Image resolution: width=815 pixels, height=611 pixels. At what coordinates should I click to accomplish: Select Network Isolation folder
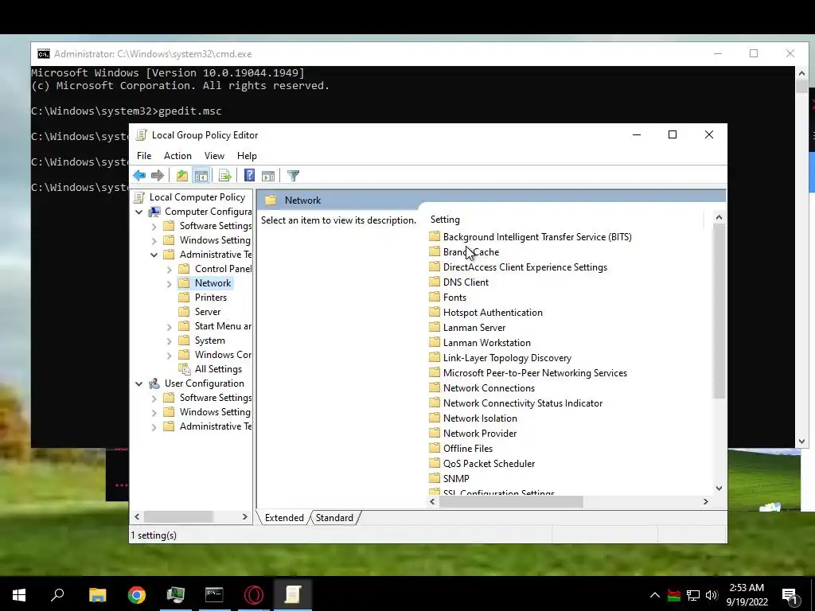pos(480,418)
